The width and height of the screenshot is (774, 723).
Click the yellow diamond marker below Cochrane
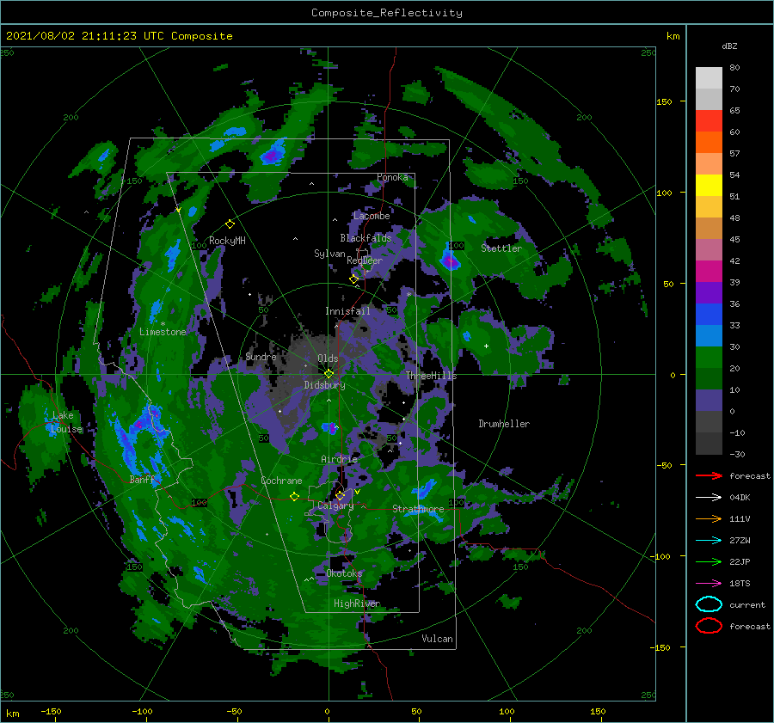295,497
